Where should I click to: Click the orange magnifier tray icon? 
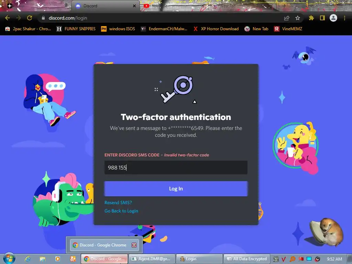click(x=292, y=259)
